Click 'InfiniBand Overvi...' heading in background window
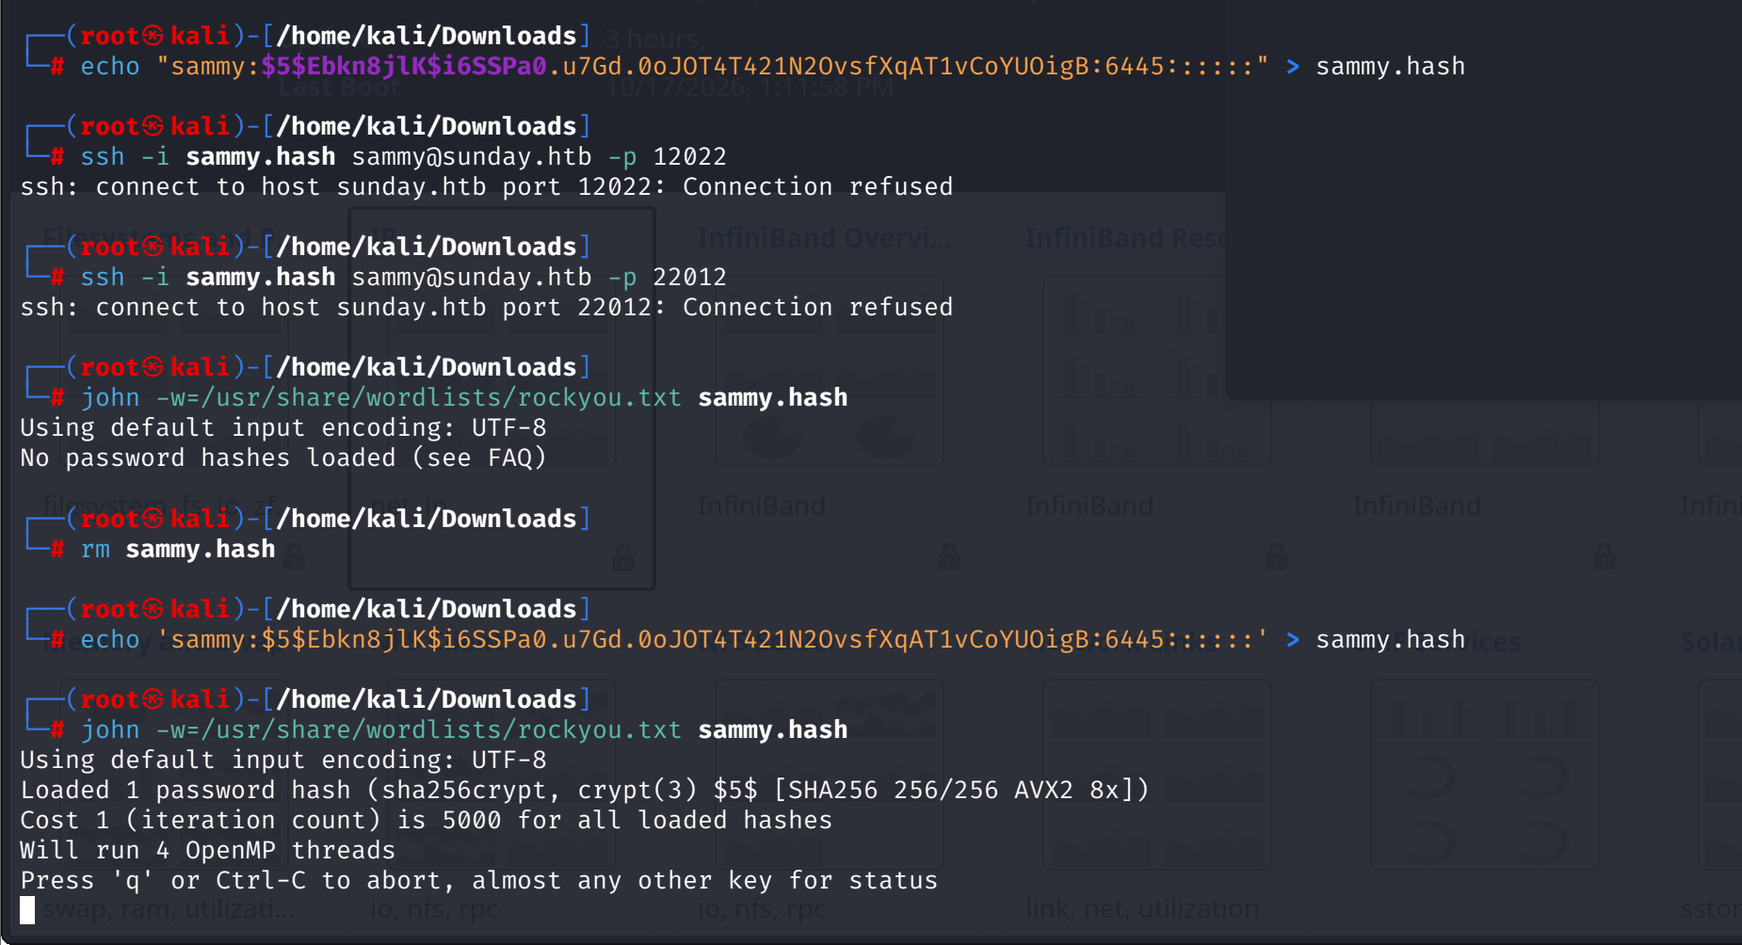 (824, 238)
